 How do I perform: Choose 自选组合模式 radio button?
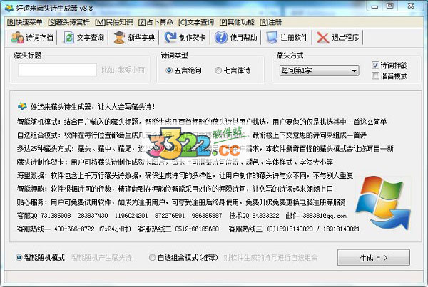tap(153, 257)
